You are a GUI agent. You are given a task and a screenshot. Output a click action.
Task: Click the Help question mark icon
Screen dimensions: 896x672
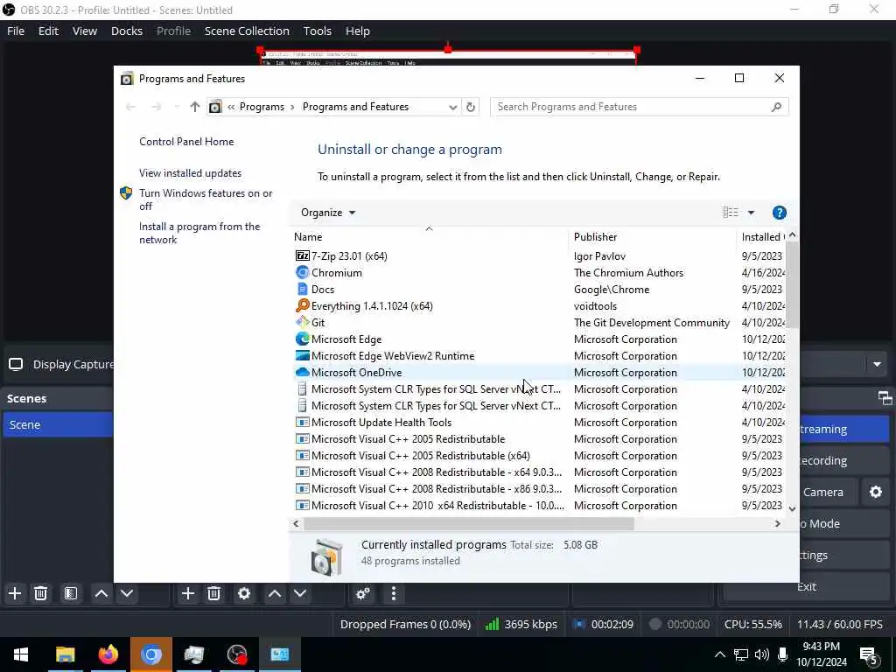pyautogui.click(x=779, y=213)
